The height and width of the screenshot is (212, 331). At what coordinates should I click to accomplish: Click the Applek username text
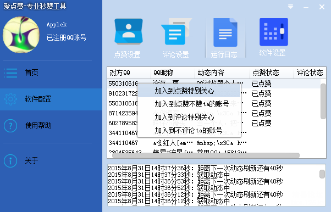tap(57, 25)
